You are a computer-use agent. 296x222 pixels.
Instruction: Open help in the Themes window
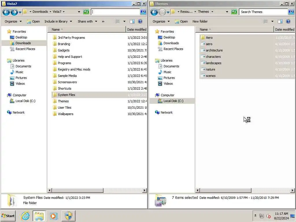click(288, 21)
